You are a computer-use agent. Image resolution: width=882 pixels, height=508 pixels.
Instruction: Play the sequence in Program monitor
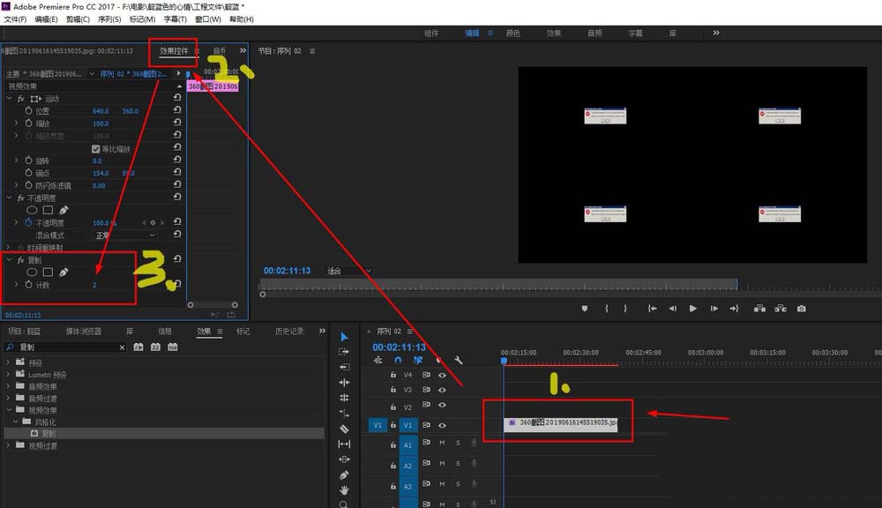[x=693, y=309]
